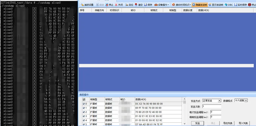Click the send list scrollbar thumb

(x=184, y=102)
